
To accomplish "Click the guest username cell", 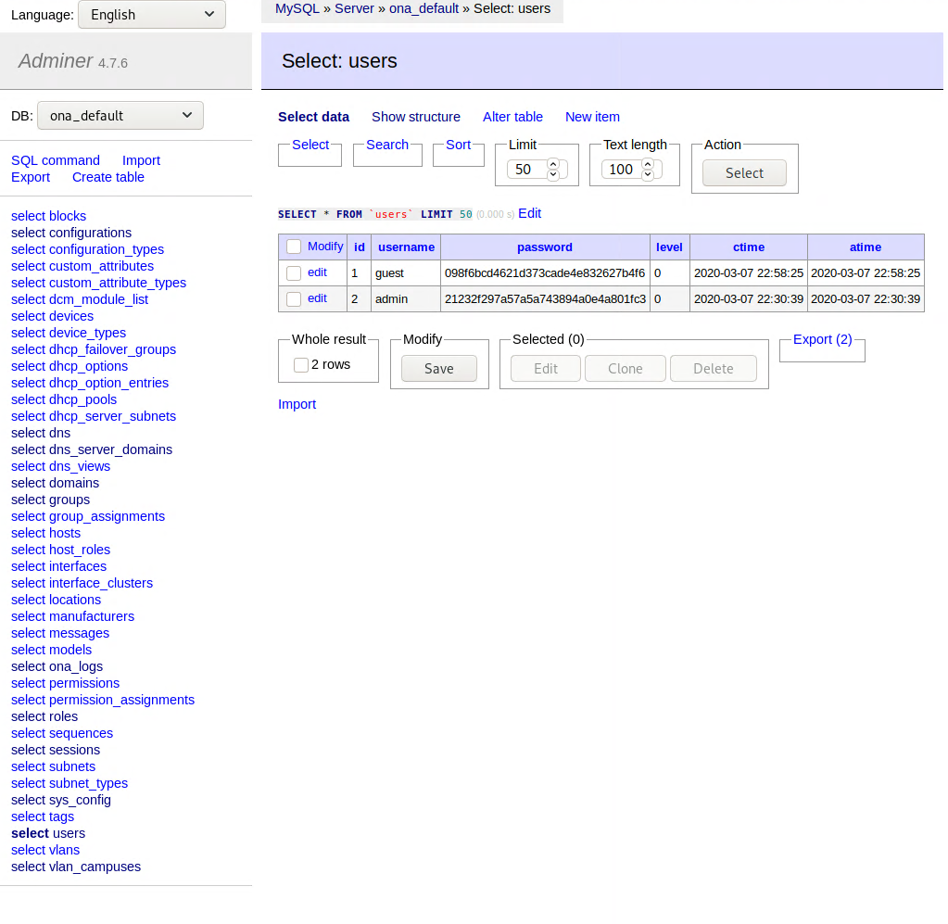I will tap(406, 273).
